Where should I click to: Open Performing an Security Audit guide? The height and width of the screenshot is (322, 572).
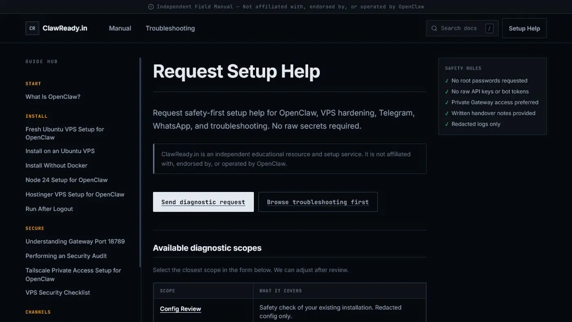click(x=66, y=256)
